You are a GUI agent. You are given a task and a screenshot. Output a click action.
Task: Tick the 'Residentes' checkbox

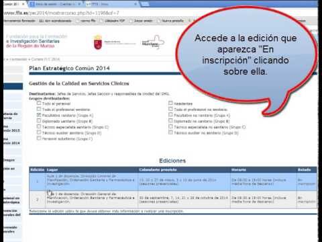(170, 103)
